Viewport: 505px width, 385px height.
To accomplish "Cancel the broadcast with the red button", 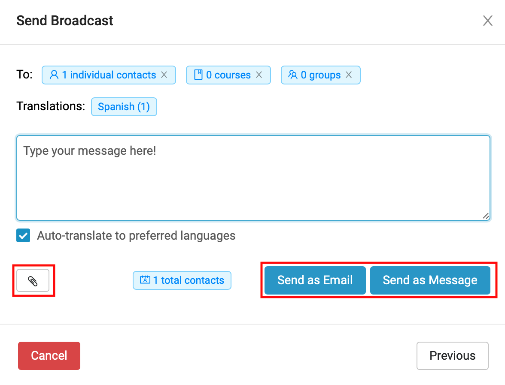I will 49,355.
